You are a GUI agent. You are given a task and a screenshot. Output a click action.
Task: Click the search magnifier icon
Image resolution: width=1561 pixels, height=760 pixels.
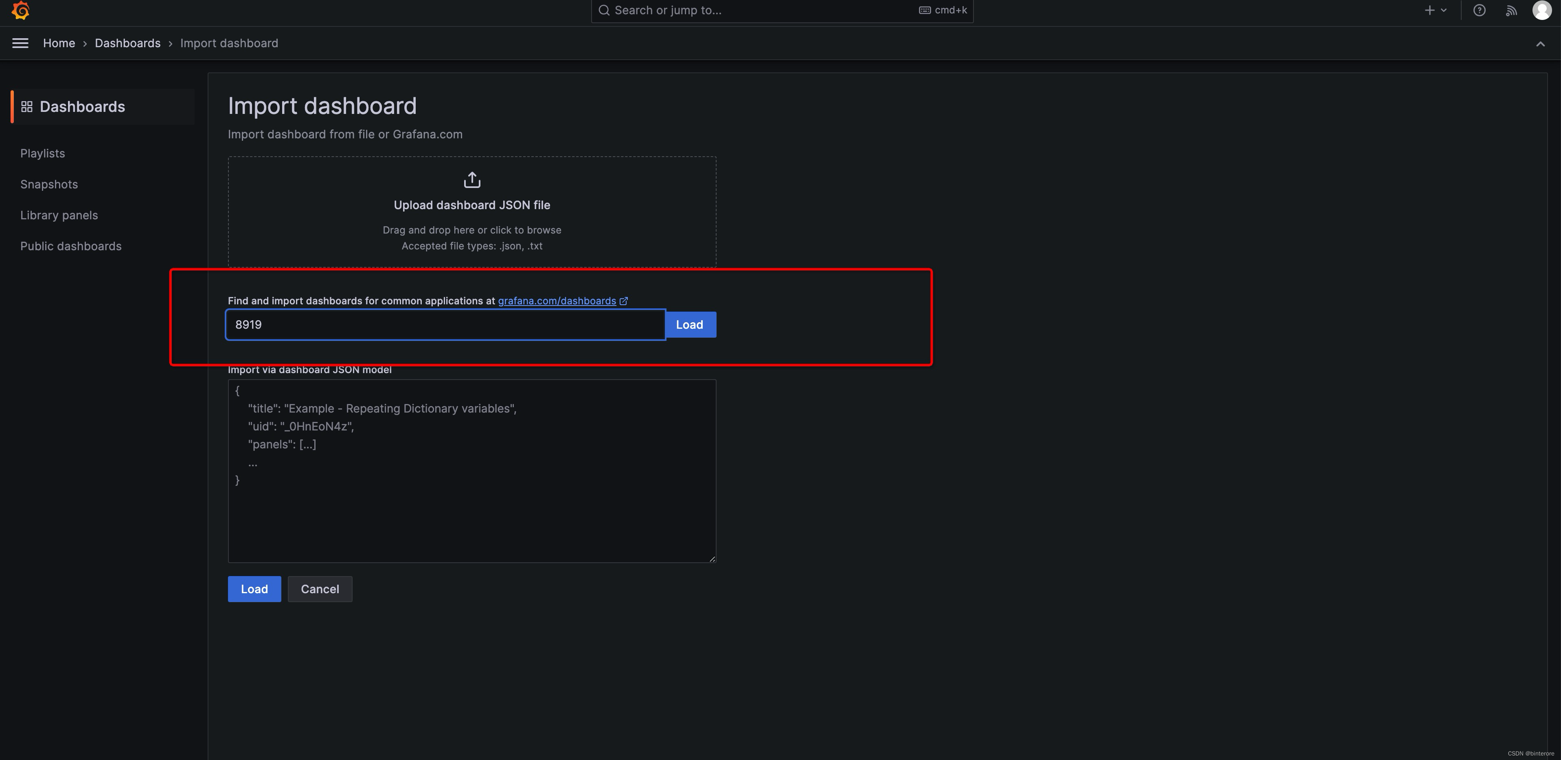pos(603,10)
